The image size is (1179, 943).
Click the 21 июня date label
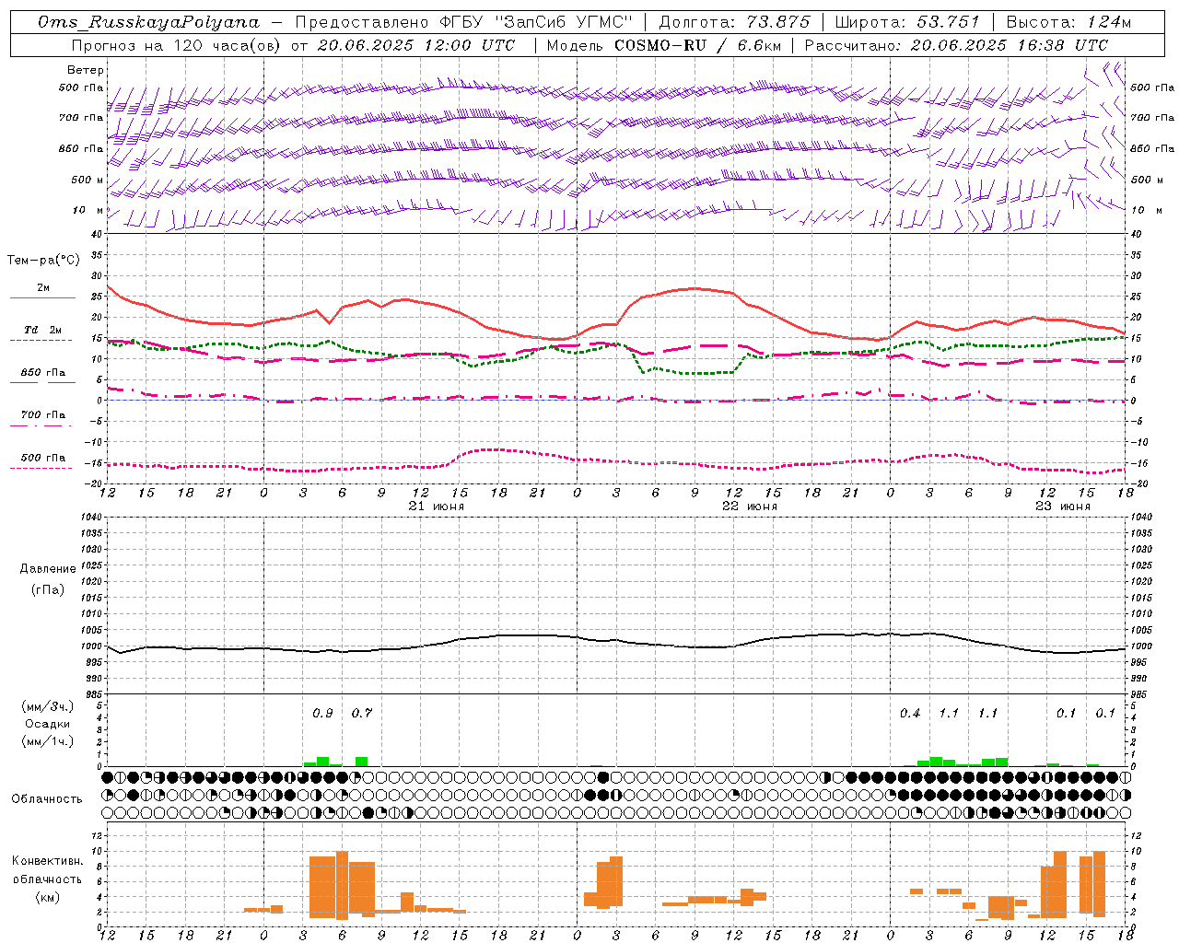click(x=437, y=506)
